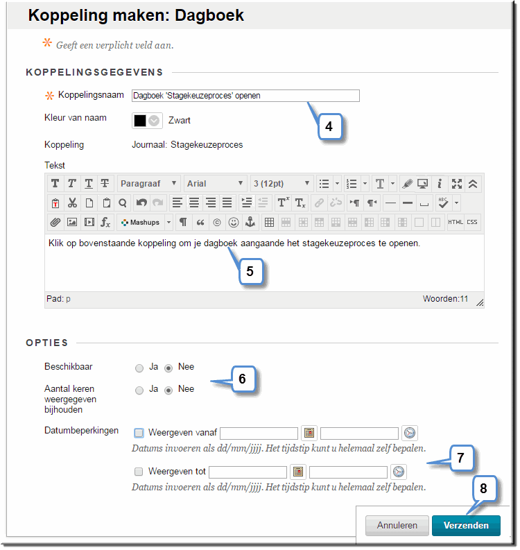520x550 pixels.
Task: Open the Paragraaf format dropdown
Action: pos(148,184)
